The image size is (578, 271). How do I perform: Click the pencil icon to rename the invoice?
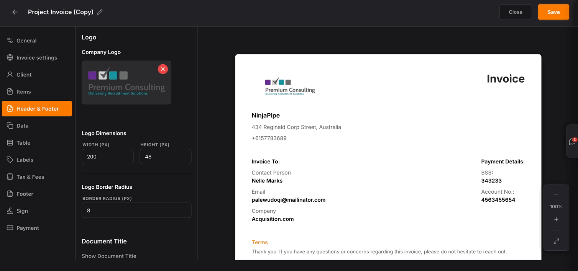(100, 12)
